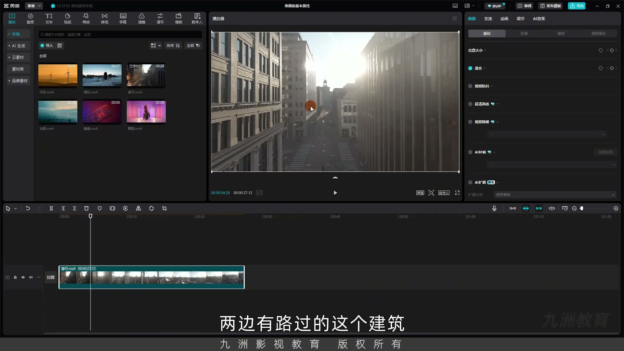Click the undo icon in timeline toolbar
Image resolution: width=624 pixels, height=351 pixels.
[x=28, y=208]
